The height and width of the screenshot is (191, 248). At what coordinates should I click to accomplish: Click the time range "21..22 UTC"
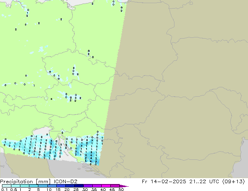click(x=204, y=182)
